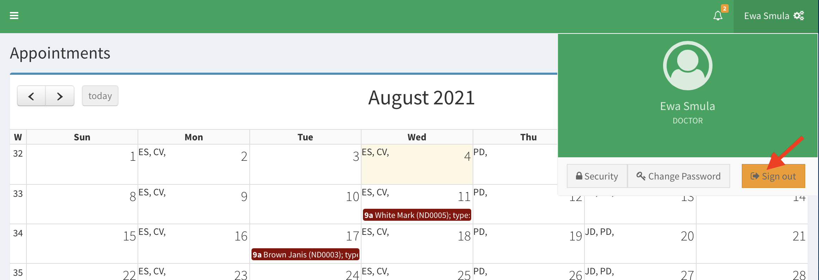Screen dimensions: 819x280
Task: Click the user avatar picture
Action: click(x=687, y=66)
